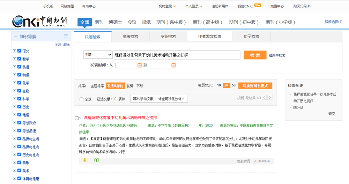349x184 pixels.
Task: Select the 博硕士 database tab
Action: click(115, 22)
